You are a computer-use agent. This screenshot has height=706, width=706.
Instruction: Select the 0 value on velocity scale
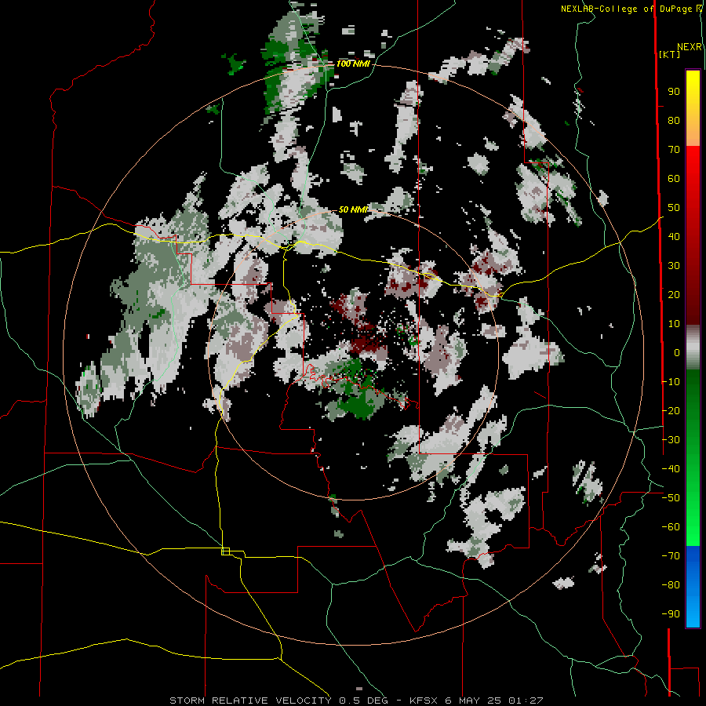point(677,353)
